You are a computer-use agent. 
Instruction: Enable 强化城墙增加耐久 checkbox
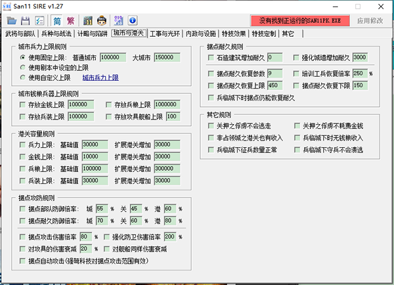pyautogui.click(x=296, y=58)
